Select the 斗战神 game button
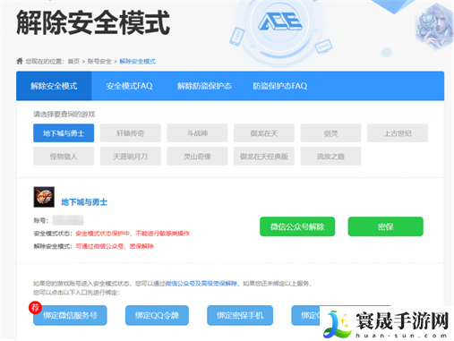The width and height of the screenshot is (454, 341). 197,133
